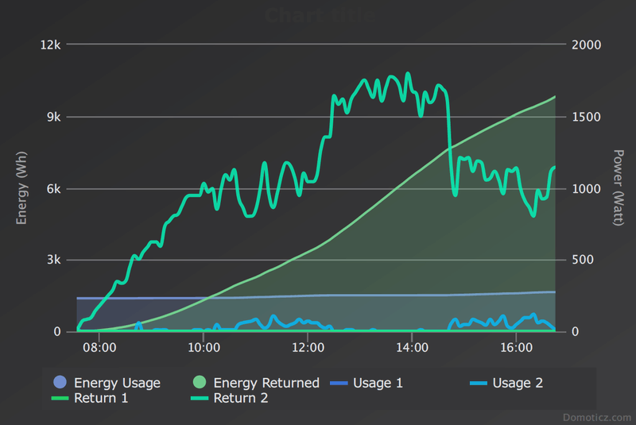Open the Domoticz.com credit link
The width and height of the screenshot is (636, 425).
(x=596, y=415)
